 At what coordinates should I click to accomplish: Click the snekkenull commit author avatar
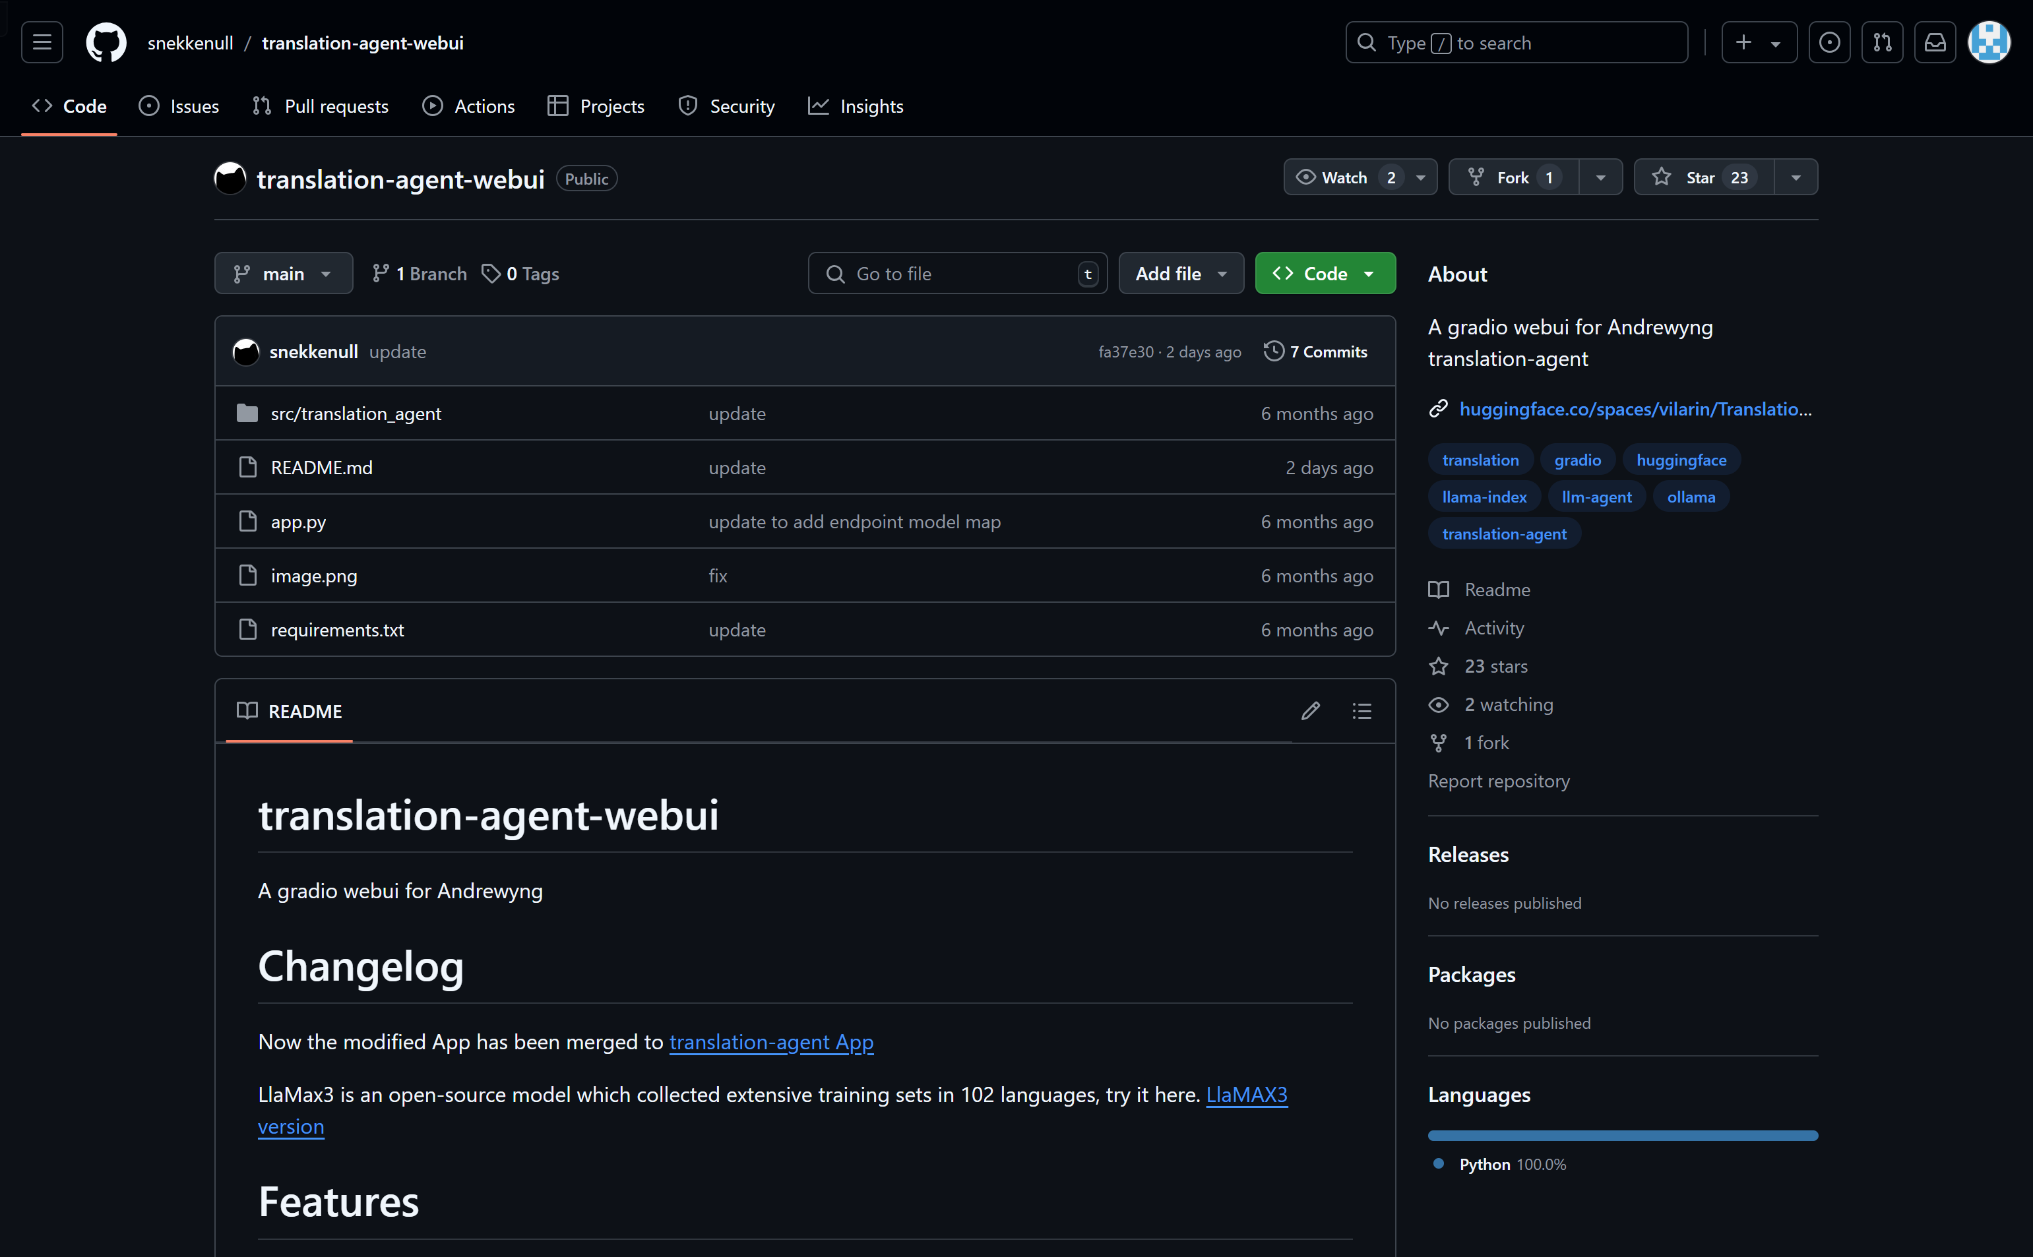pos(246,352)
